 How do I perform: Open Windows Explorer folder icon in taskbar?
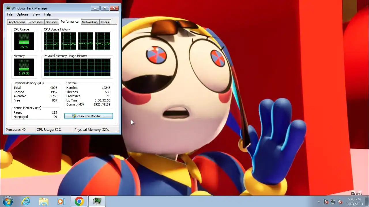(x=44, y=201)
